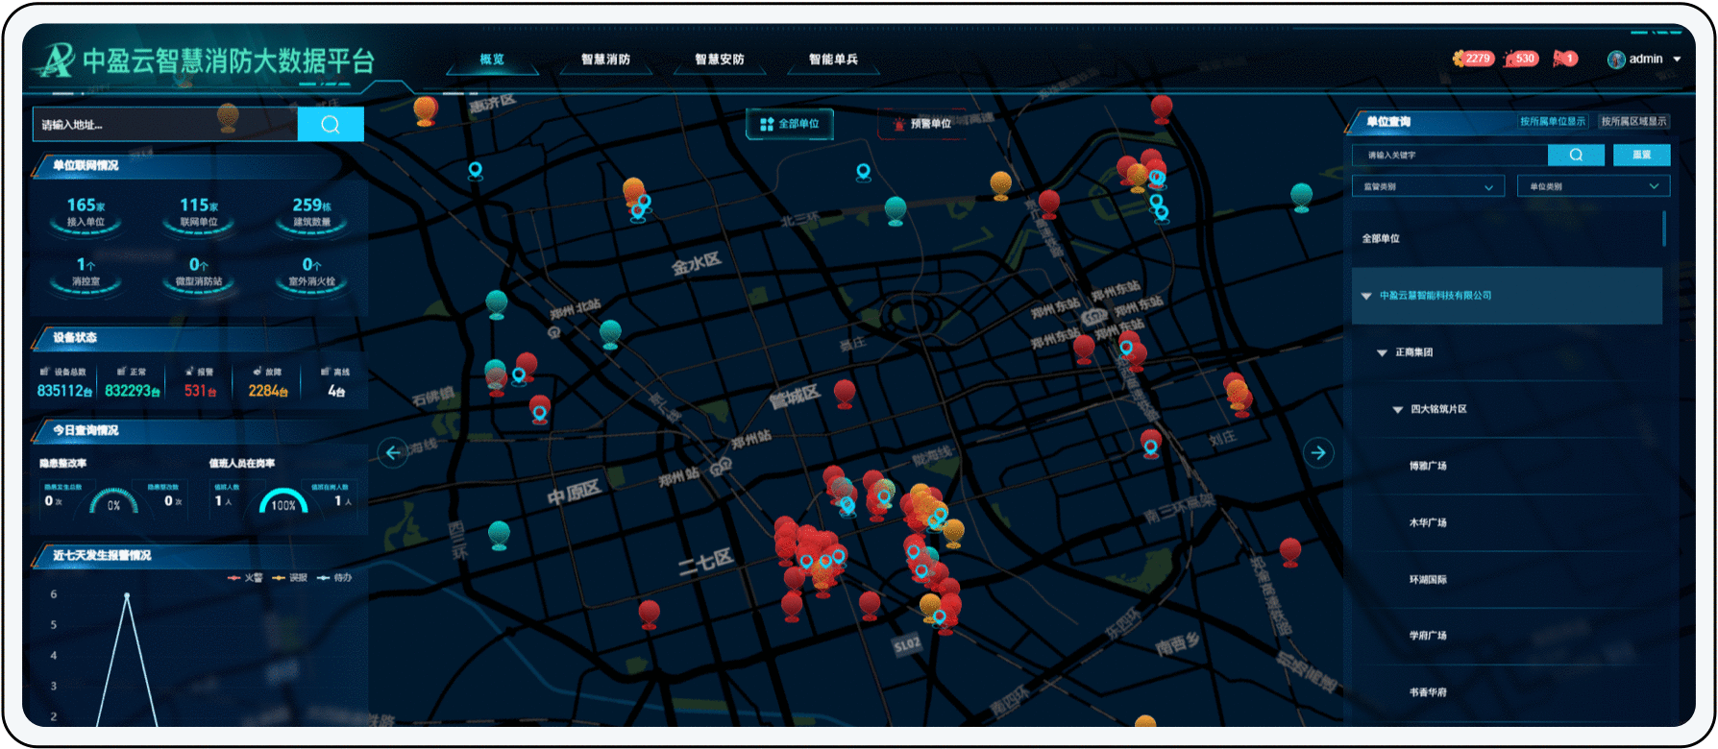This screenshot has width=1718, height=749.
Task: Select the orange pin inside the address search box
Action: pos(228,118)
